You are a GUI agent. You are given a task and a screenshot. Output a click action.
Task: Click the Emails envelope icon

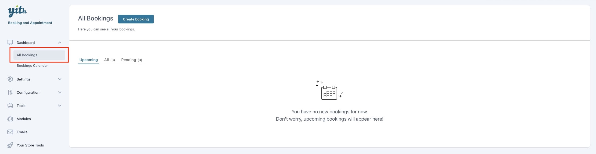[x=10, y=132]
